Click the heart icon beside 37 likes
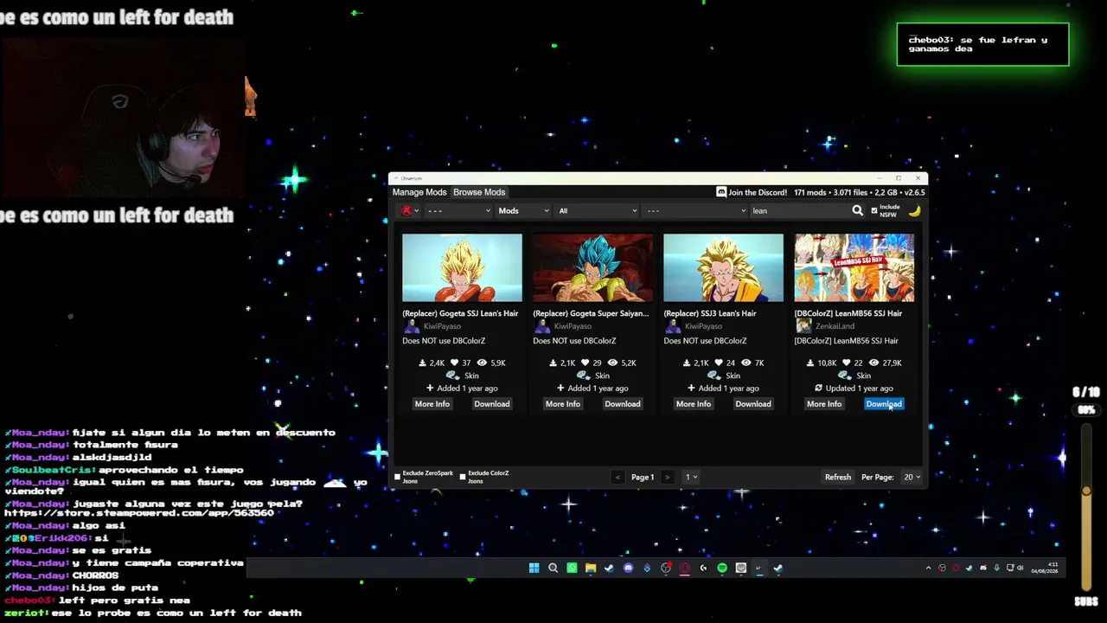This screenshot has width=1107, height=623. pyautogui.click(x=454, y=363)
